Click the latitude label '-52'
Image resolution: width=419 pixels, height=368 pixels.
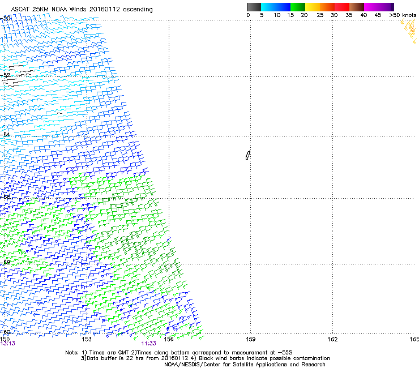tap(6, 75)
